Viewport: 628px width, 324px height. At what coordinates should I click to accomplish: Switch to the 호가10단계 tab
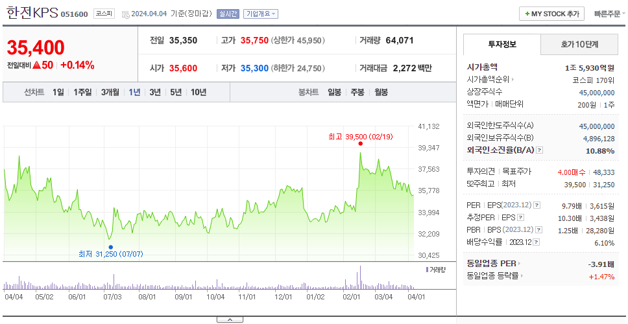pyautogui.click(x=579, y=45)
